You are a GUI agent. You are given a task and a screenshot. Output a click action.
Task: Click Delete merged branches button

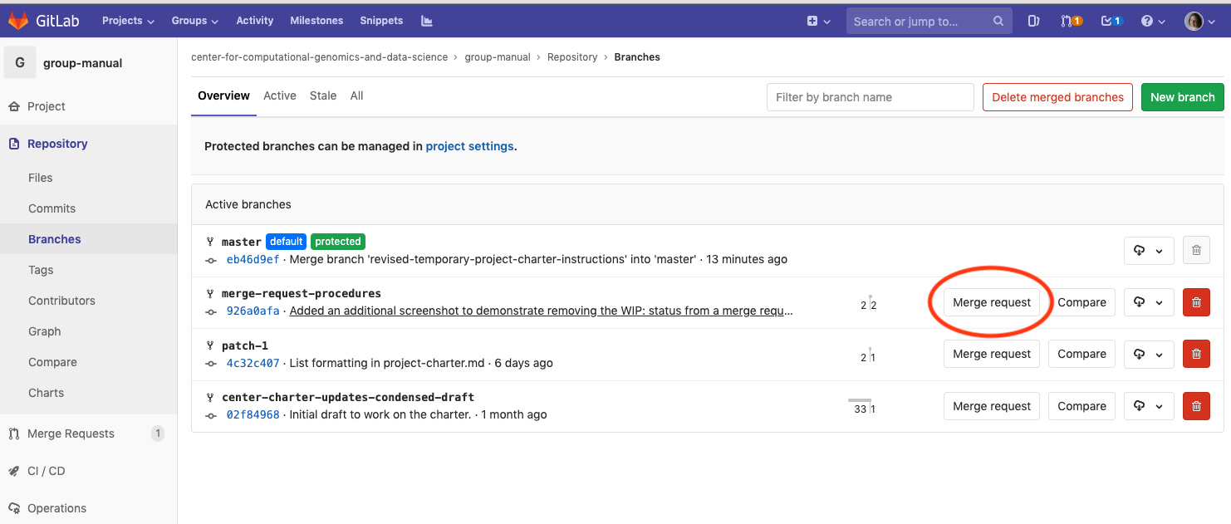tap(1057, 97)
